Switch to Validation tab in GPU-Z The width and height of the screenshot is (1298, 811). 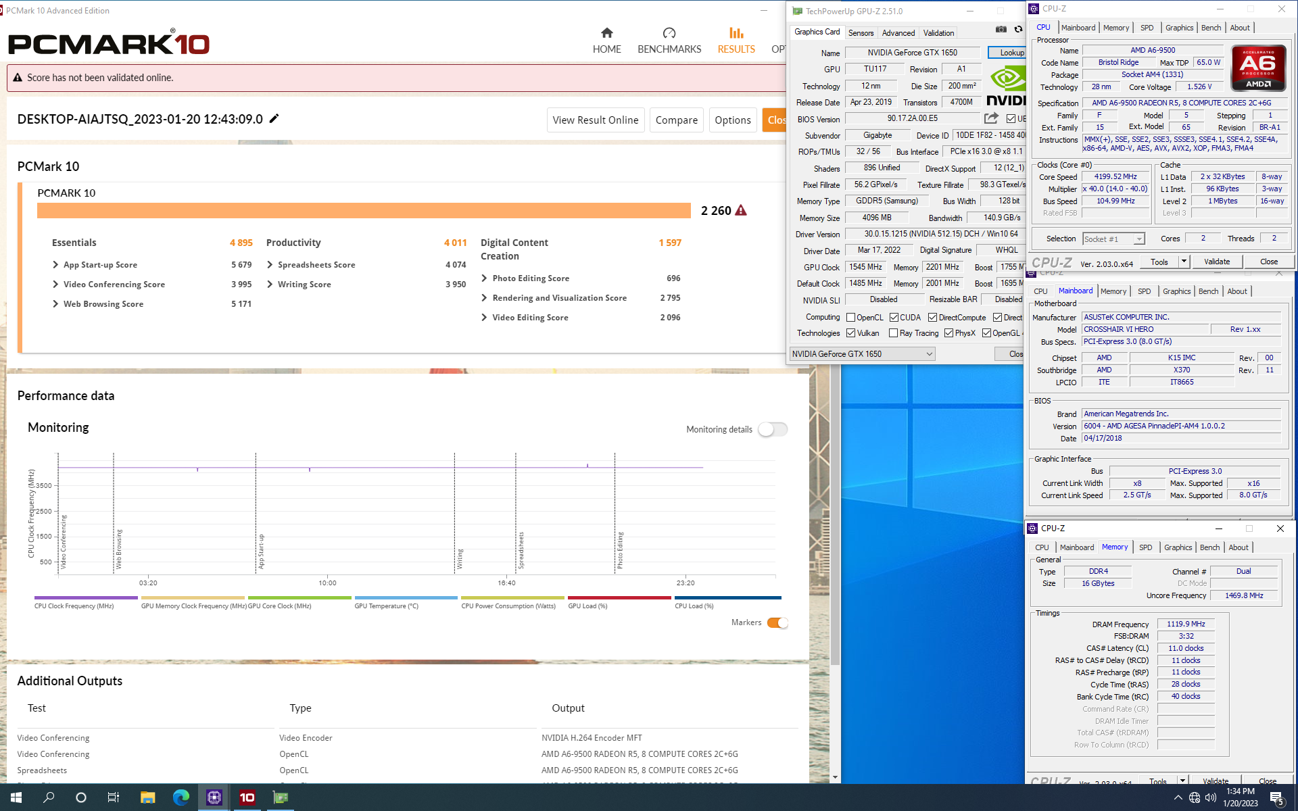(x=938, y=32)
